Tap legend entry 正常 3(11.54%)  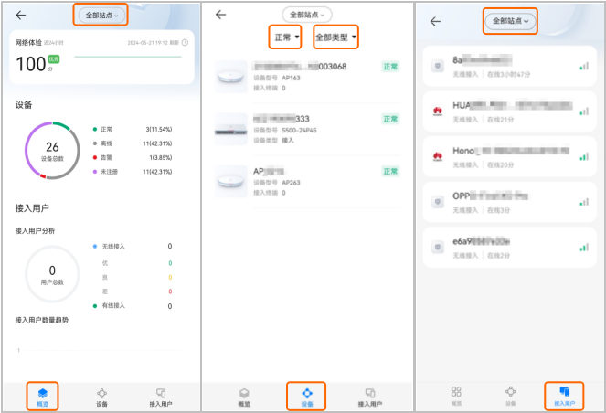pyautogui.click(x=133, y=130)
